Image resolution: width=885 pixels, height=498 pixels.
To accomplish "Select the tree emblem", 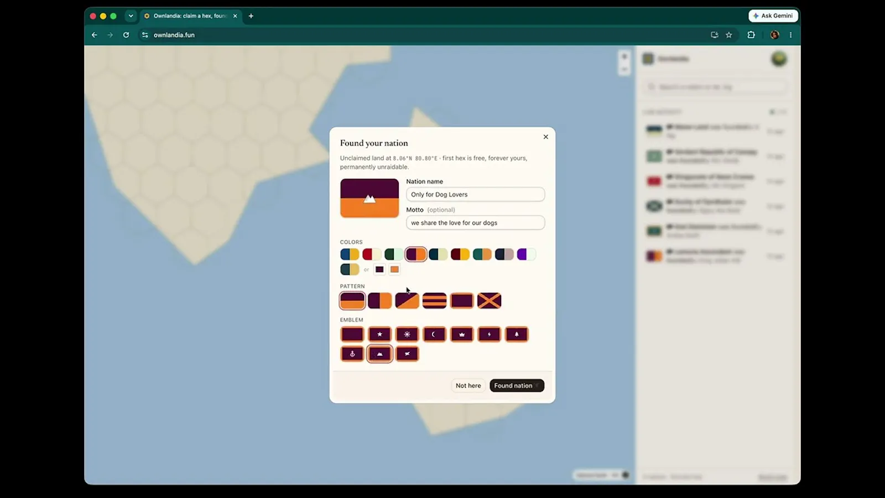I will point(517,334).
